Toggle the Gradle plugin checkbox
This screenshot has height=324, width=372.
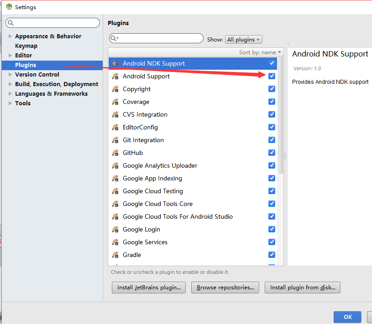tap(272, 255)
